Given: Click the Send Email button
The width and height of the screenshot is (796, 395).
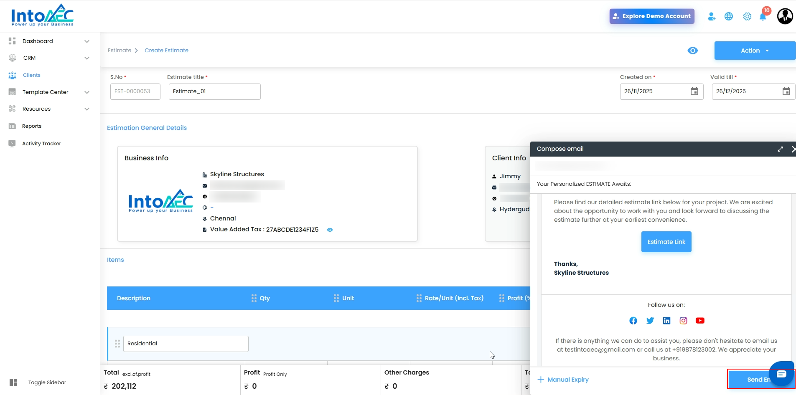Looking at the screenshot, I should click(x=761, y=380).
